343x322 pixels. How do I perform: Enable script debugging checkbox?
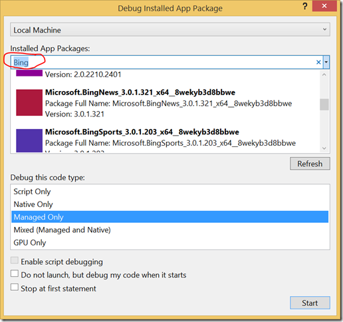[15, 260]
